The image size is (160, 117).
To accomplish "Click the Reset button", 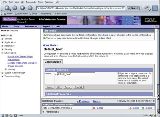I will [68, 87].
